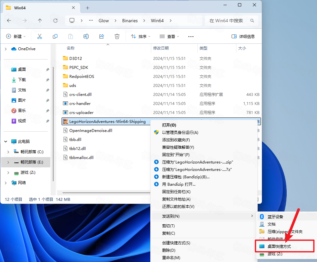This screenshot has height=262, width=317.
Task: Click Glow in the breadcrumb path
Action: (104, 21)
